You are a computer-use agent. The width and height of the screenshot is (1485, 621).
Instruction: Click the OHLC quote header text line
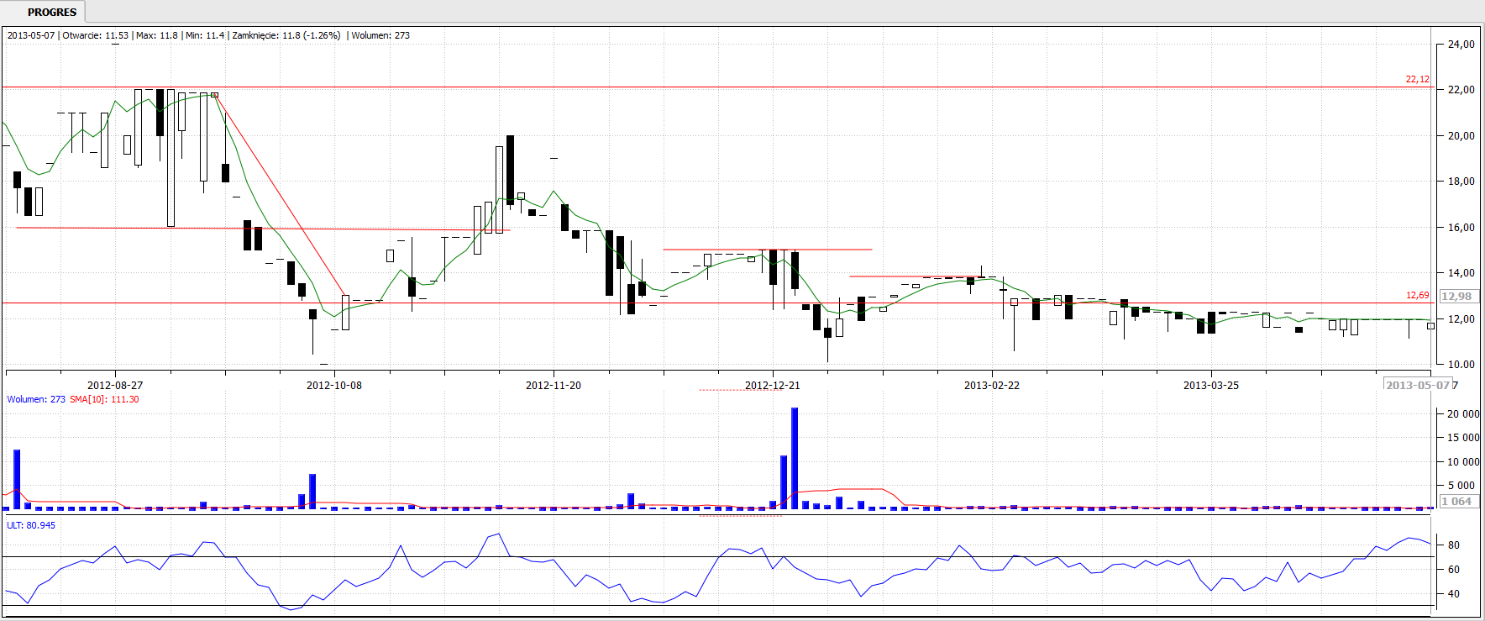(x=208, y=35)
